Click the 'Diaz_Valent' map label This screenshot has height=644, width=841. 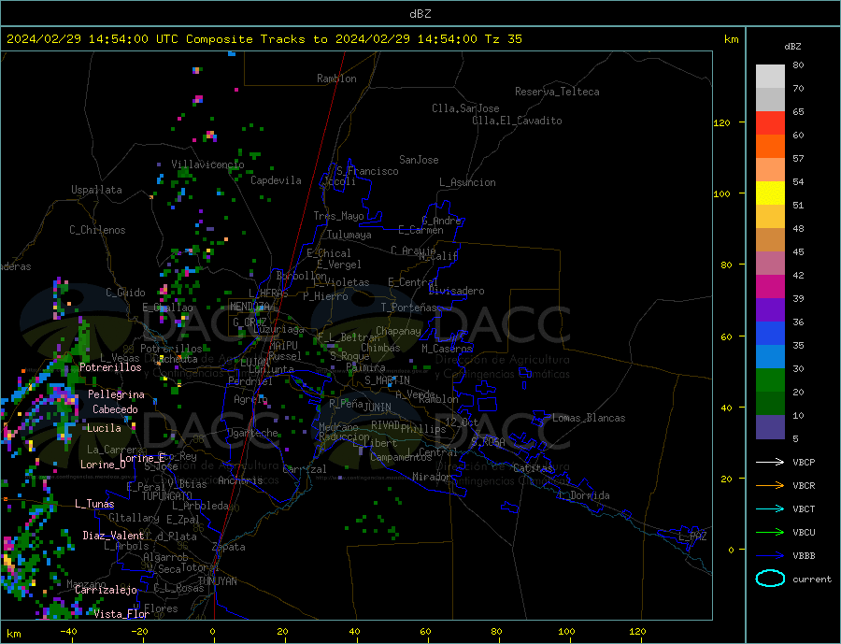[x=114, y=535]
